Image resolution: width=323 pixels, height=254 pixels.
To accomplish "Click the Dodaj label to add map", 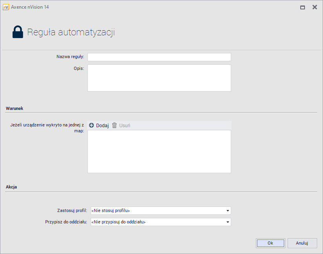I will [x=102, y=126].
